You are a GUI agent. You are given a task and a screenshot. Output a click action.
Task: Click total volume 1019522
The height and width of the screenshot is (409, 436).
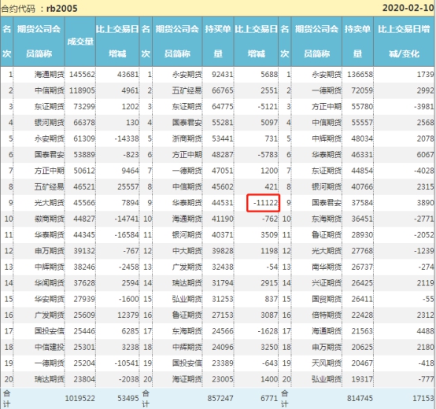coord(80,399)
